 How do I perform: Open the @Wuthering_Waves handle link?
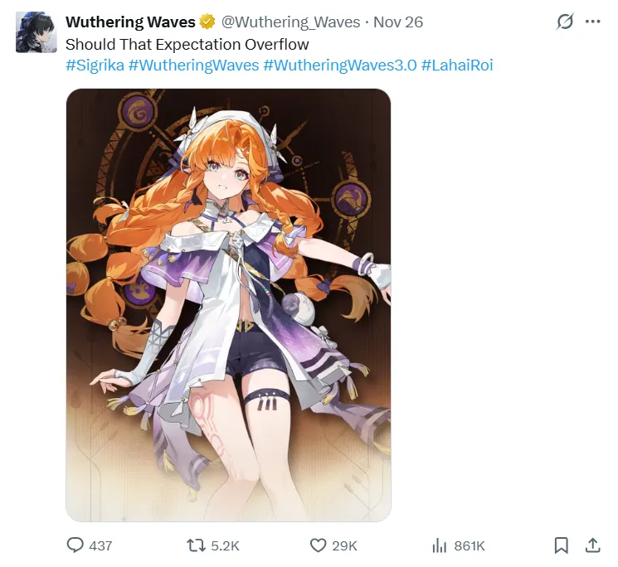click(x=290, y=22)
